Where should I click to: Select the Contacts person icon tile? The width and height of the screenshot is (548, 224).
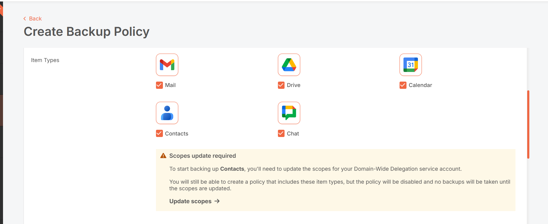(167, 113)
